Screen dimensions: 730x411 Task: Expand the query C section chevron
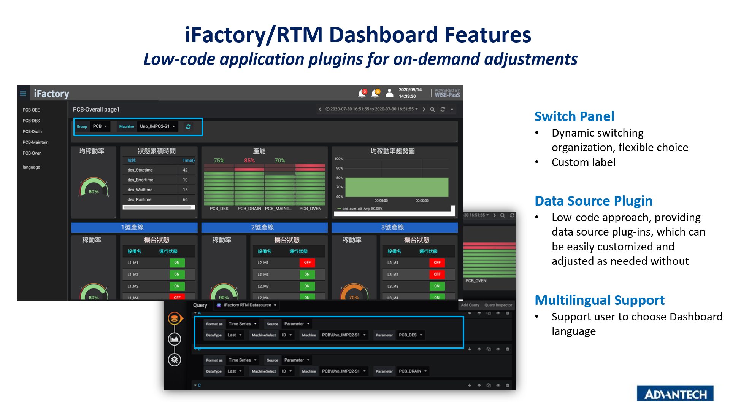coord(195,386)
